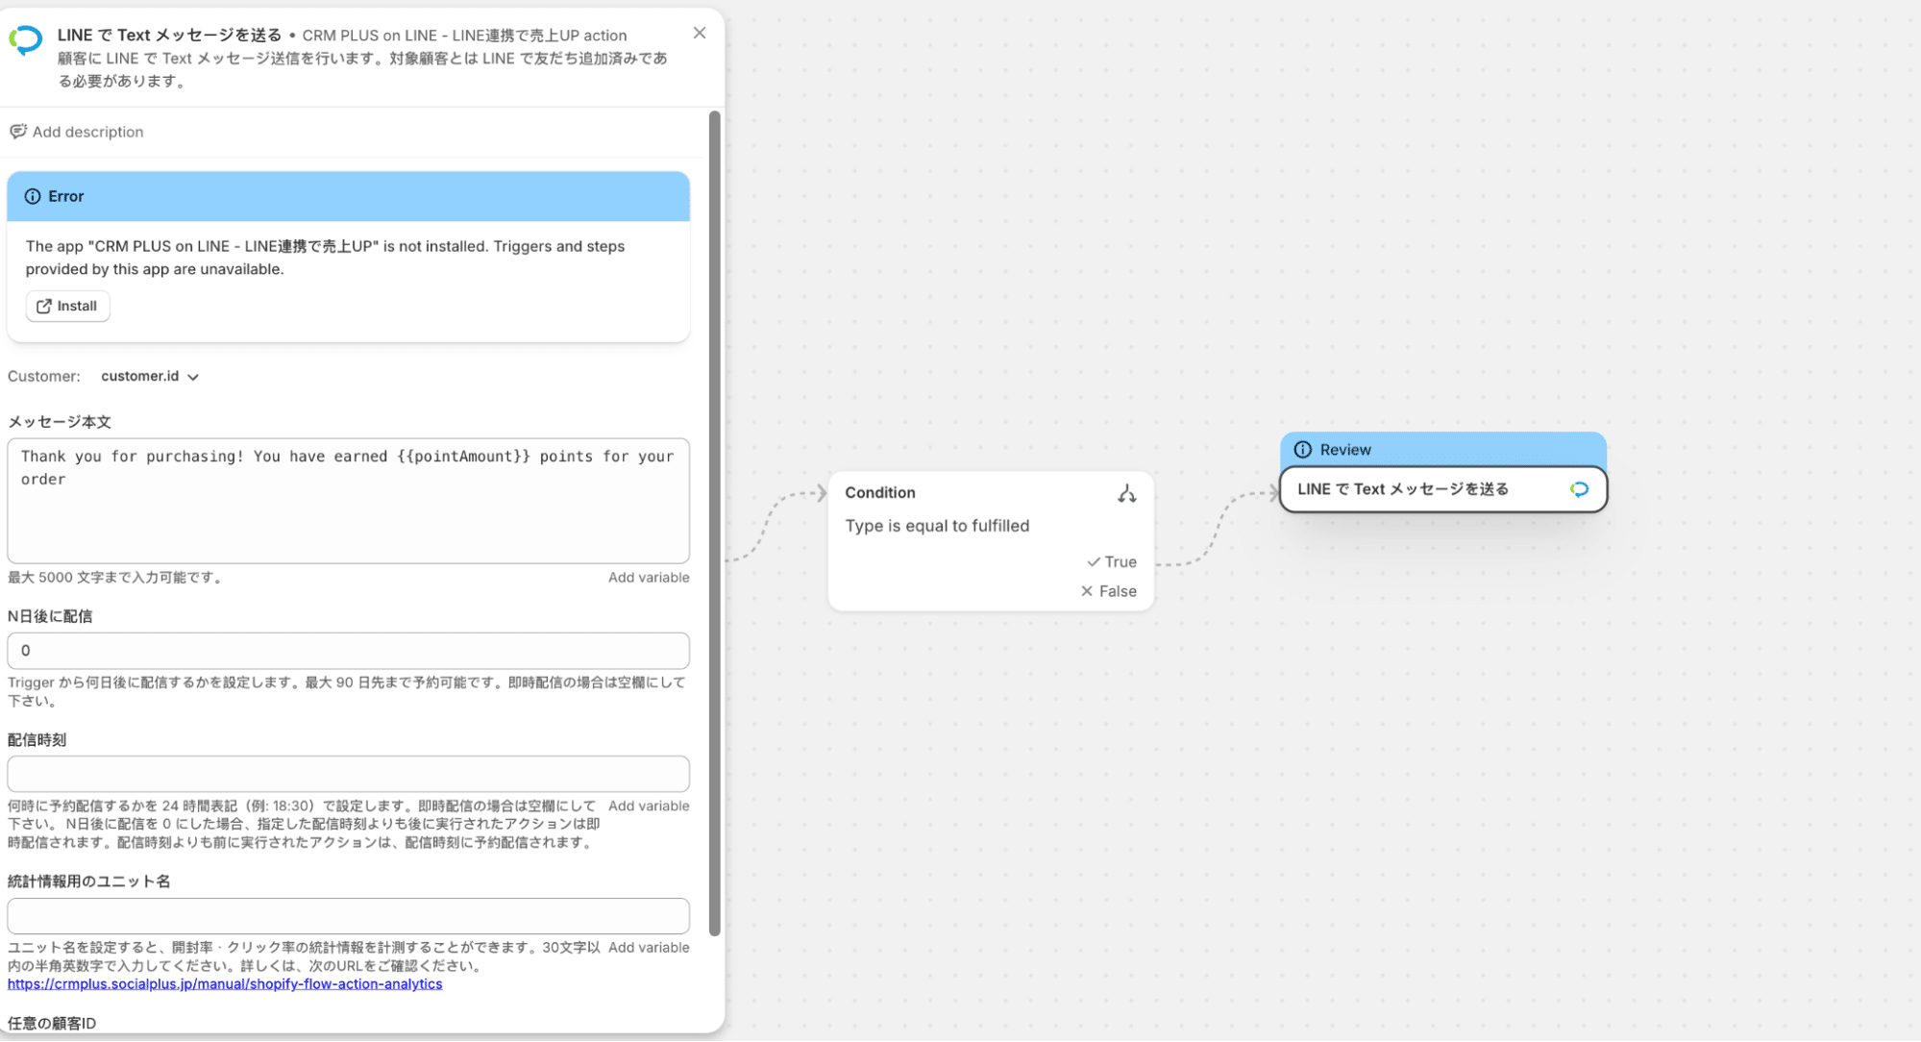Click the CRM PLUS icon on LINE node
Viewport: 1921px width, 1042px height.
pos(1579,489)
